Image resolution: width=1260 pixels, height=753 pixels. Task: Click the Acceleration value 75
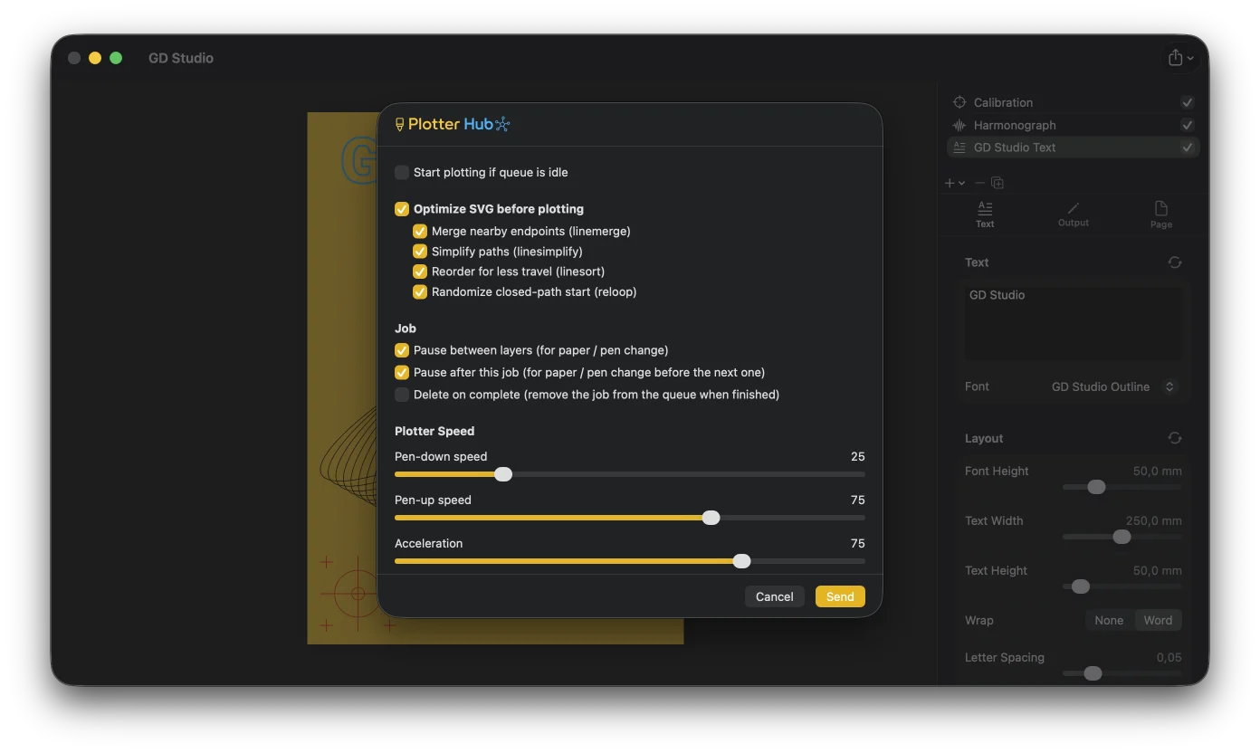click(858, 543)
